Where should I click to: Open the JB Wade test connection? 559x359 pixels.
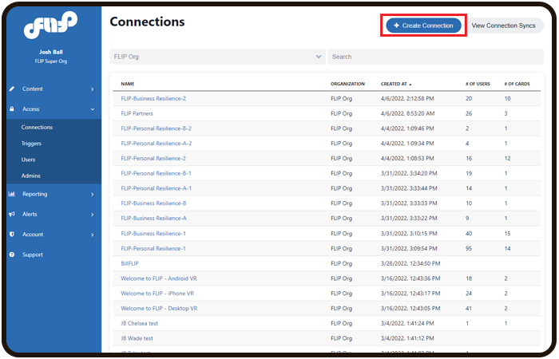137,338
